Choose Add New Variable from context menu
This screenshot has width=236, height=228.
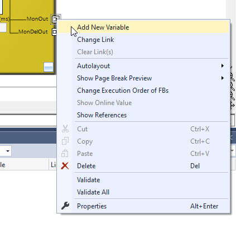pyautogui.click(x=143, y=27)
